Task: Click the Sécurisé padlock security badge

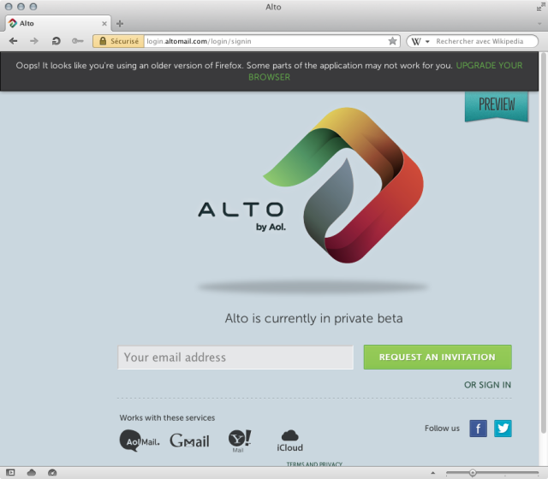Action: 118,41
